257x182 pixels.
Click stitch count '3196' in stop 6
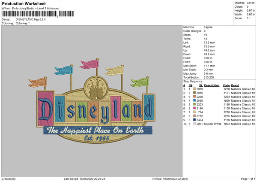click(x=200, y=109)
